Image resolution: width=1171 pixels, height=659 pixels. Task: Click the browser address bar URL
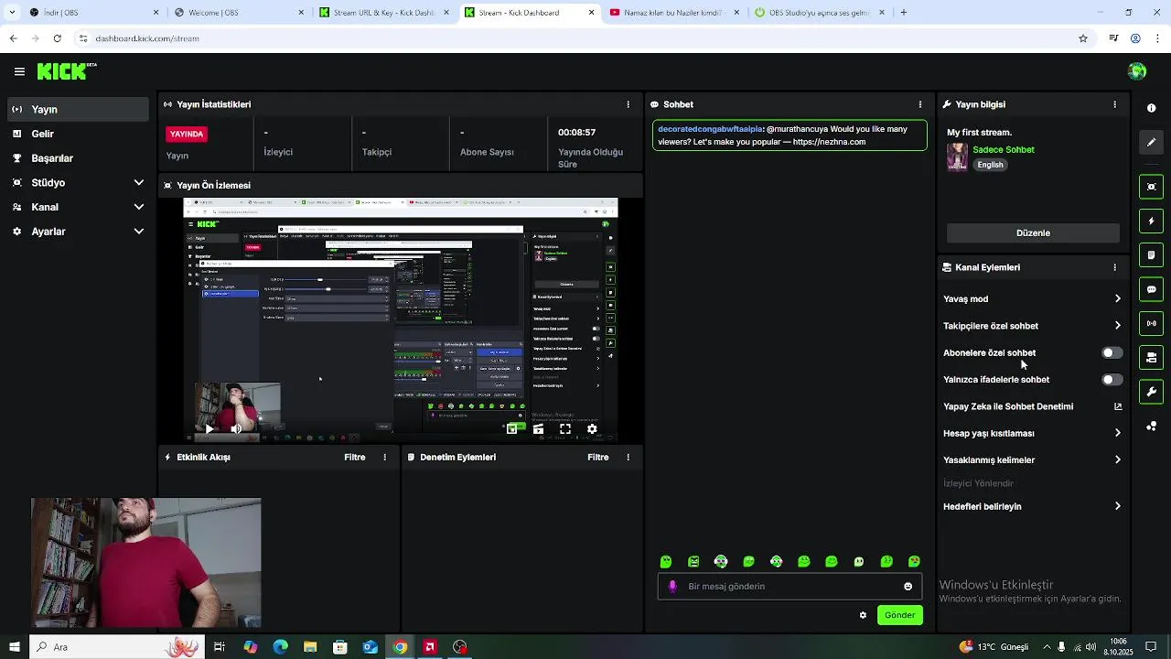(x=147, y=38)
